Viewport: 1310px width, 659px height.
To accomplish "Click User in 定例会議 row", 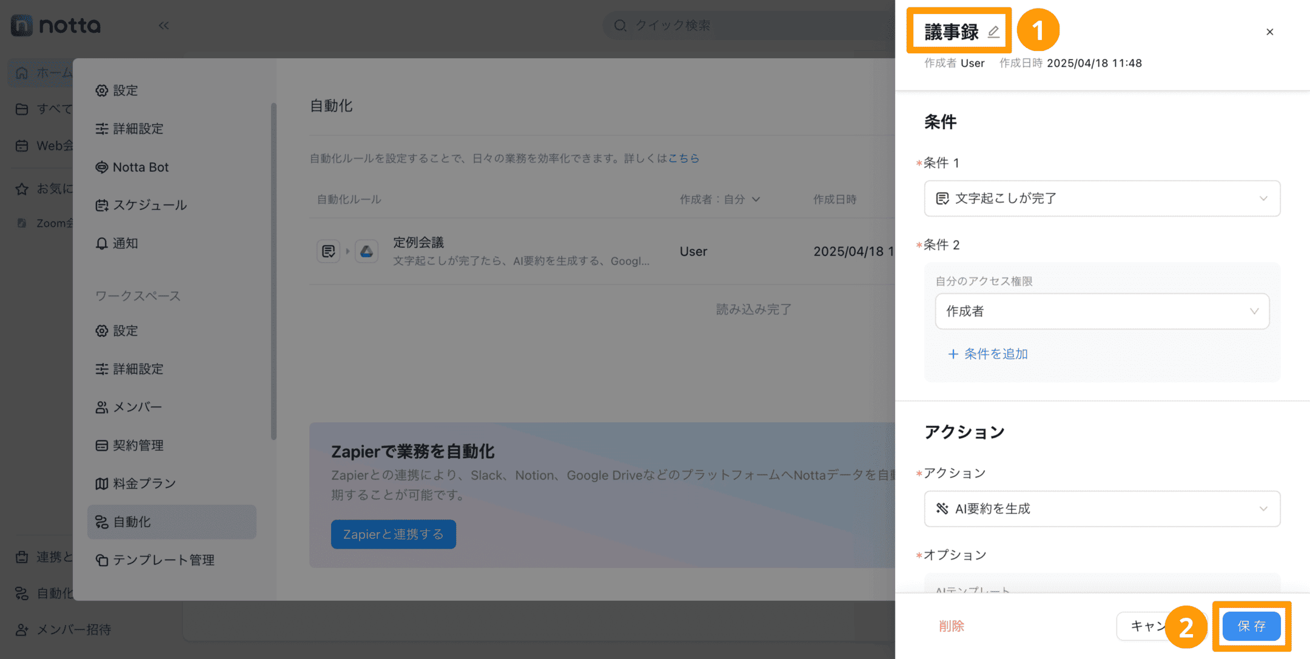I will [x=693, y=251].
